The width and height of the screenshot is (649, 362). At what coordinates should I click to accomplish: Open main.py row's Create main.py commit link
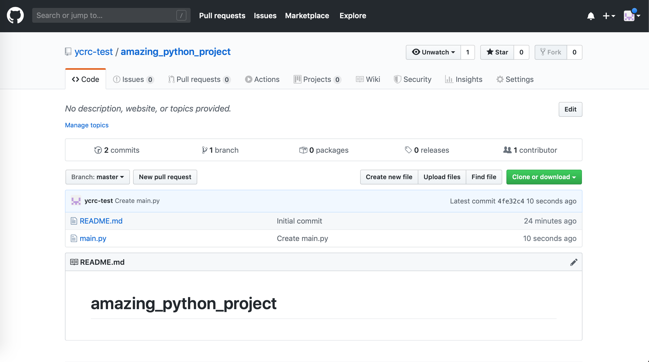[x=302, y=238]
